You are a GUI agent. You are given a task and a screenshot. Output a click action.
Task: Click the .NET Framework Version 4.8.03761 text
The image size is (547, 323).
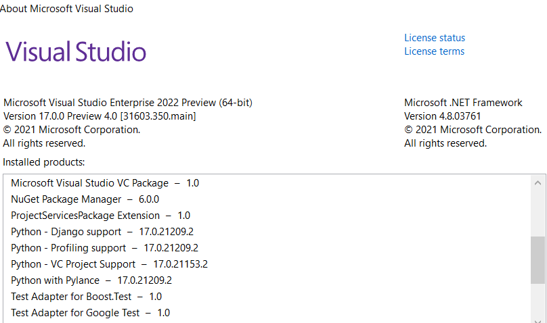coord(442,116)
